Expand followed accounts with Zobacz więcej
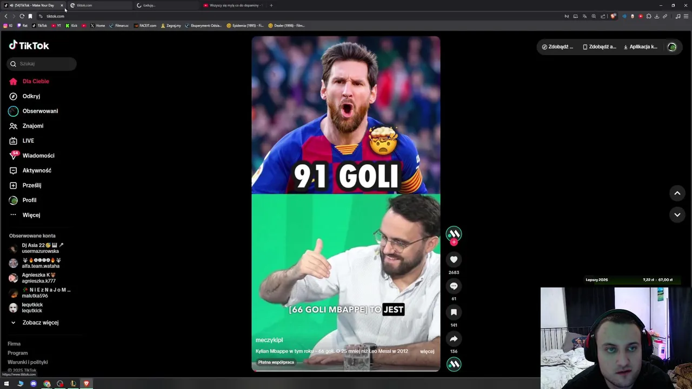 [35, 323]
